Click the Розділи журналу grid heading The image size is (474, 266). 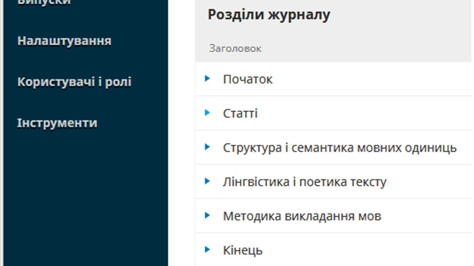click(x=268, y=15)
